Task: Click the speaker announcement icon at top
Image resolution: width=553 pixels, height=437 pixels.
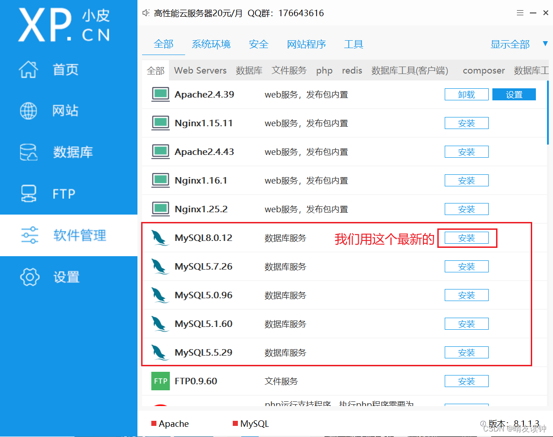Action: point(146,13)
